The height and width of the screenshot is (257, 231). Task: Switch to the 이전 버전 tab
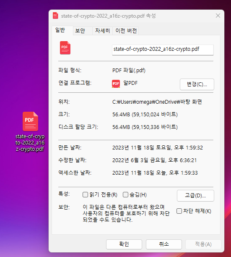click(126, 31)
